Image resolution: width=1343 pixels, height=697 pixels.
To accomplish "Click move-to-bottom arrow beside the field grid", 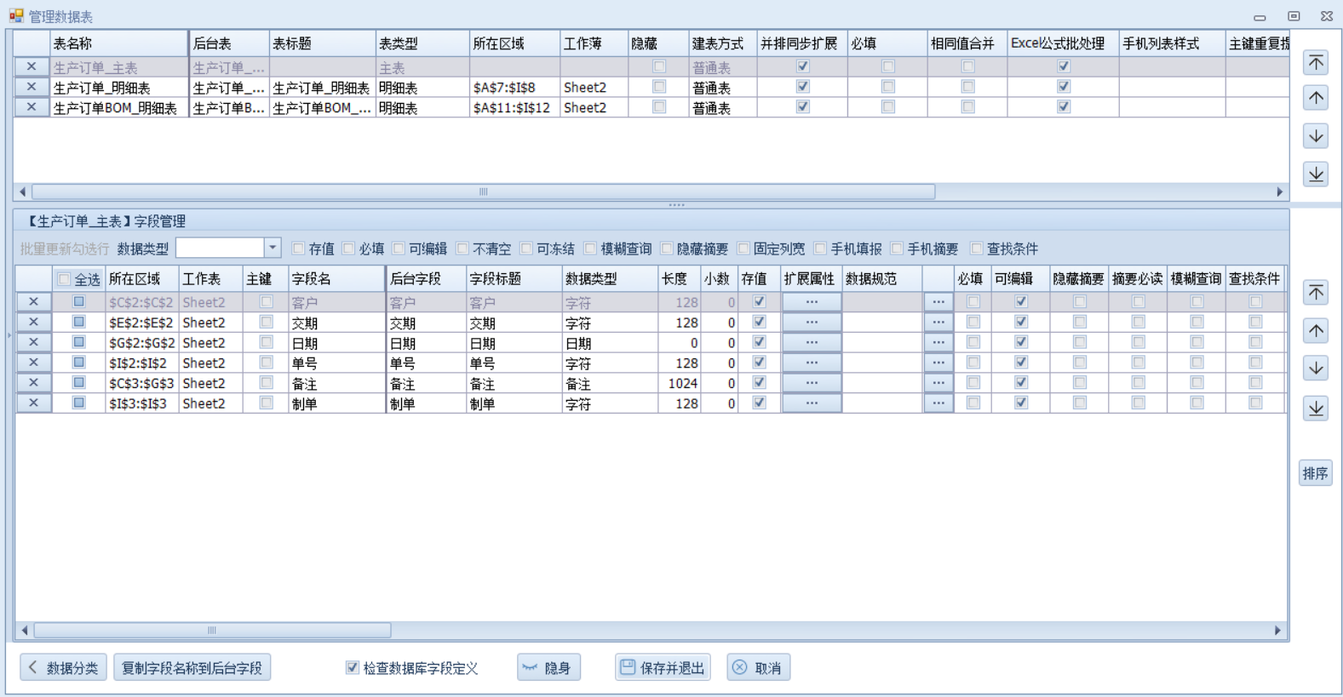I will (1316, 408).
